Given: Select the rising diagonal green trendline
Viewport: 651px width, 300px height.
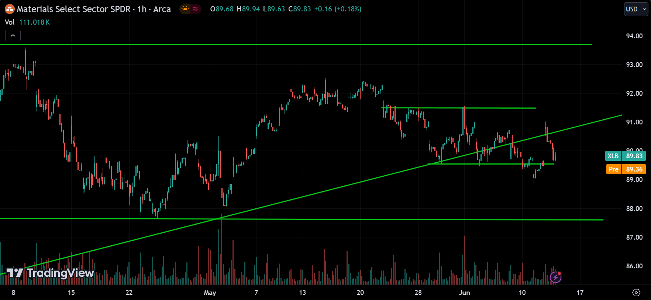Looking at the screenshot, I should [311, 195].
